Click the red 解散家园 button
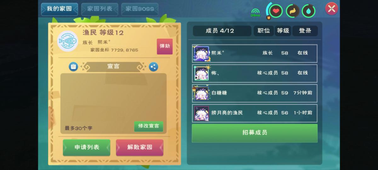Screen dimensions: 378x170 (x=140, y=147)
